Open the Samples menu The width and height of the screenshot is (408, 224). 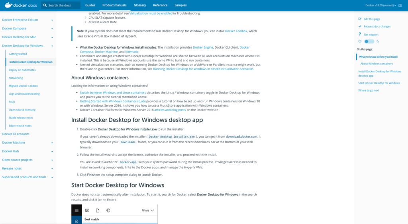[180, 5]
